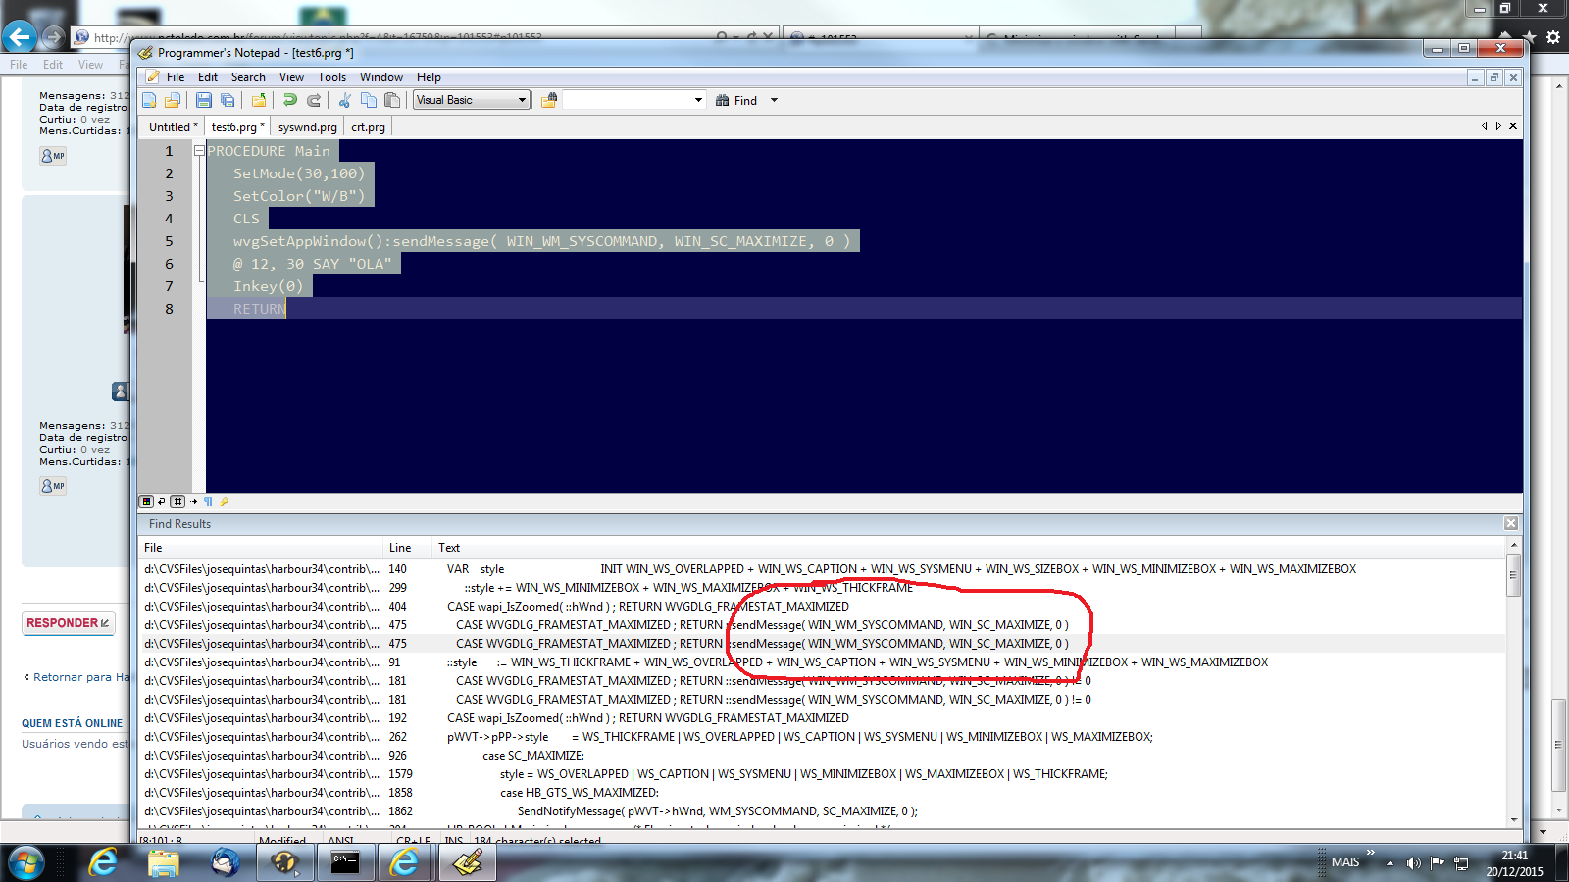Show hidden tray icons arrow
This screenshot has width=1569, height=882.
[x=1390, y=863]
